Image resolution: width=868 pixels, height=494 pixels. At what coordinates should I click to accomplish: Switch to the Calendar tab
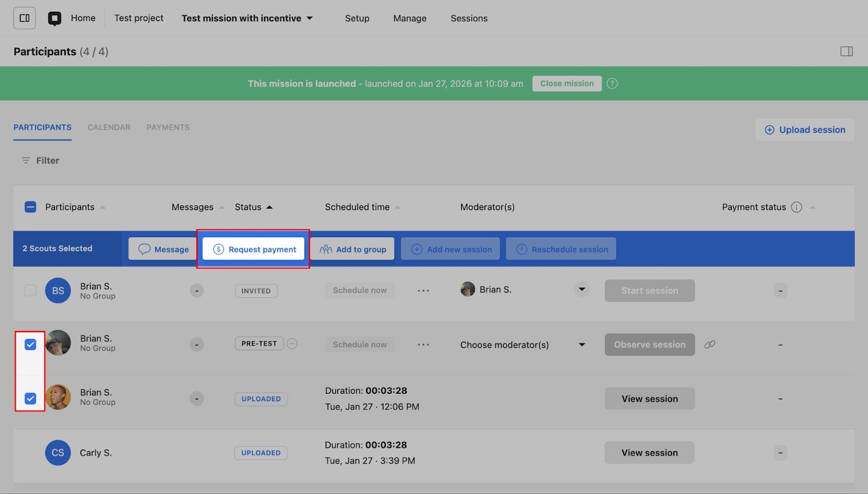click(x=109, y=127)
